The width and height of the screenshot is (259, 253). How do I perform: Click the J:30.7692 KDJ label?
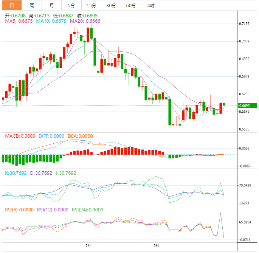pos(66,173)
